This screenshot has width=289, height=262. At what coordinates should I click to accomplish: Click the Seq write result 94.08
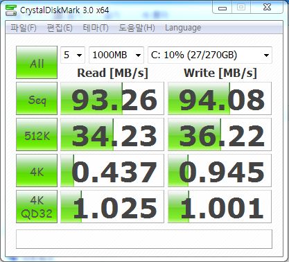click(x=220, y=98)
